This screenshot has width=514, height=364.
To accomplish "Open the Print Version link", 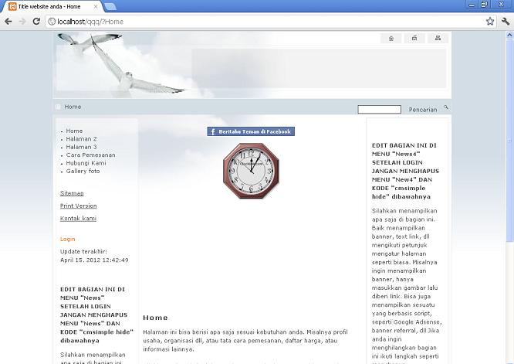I will (79, 206).
